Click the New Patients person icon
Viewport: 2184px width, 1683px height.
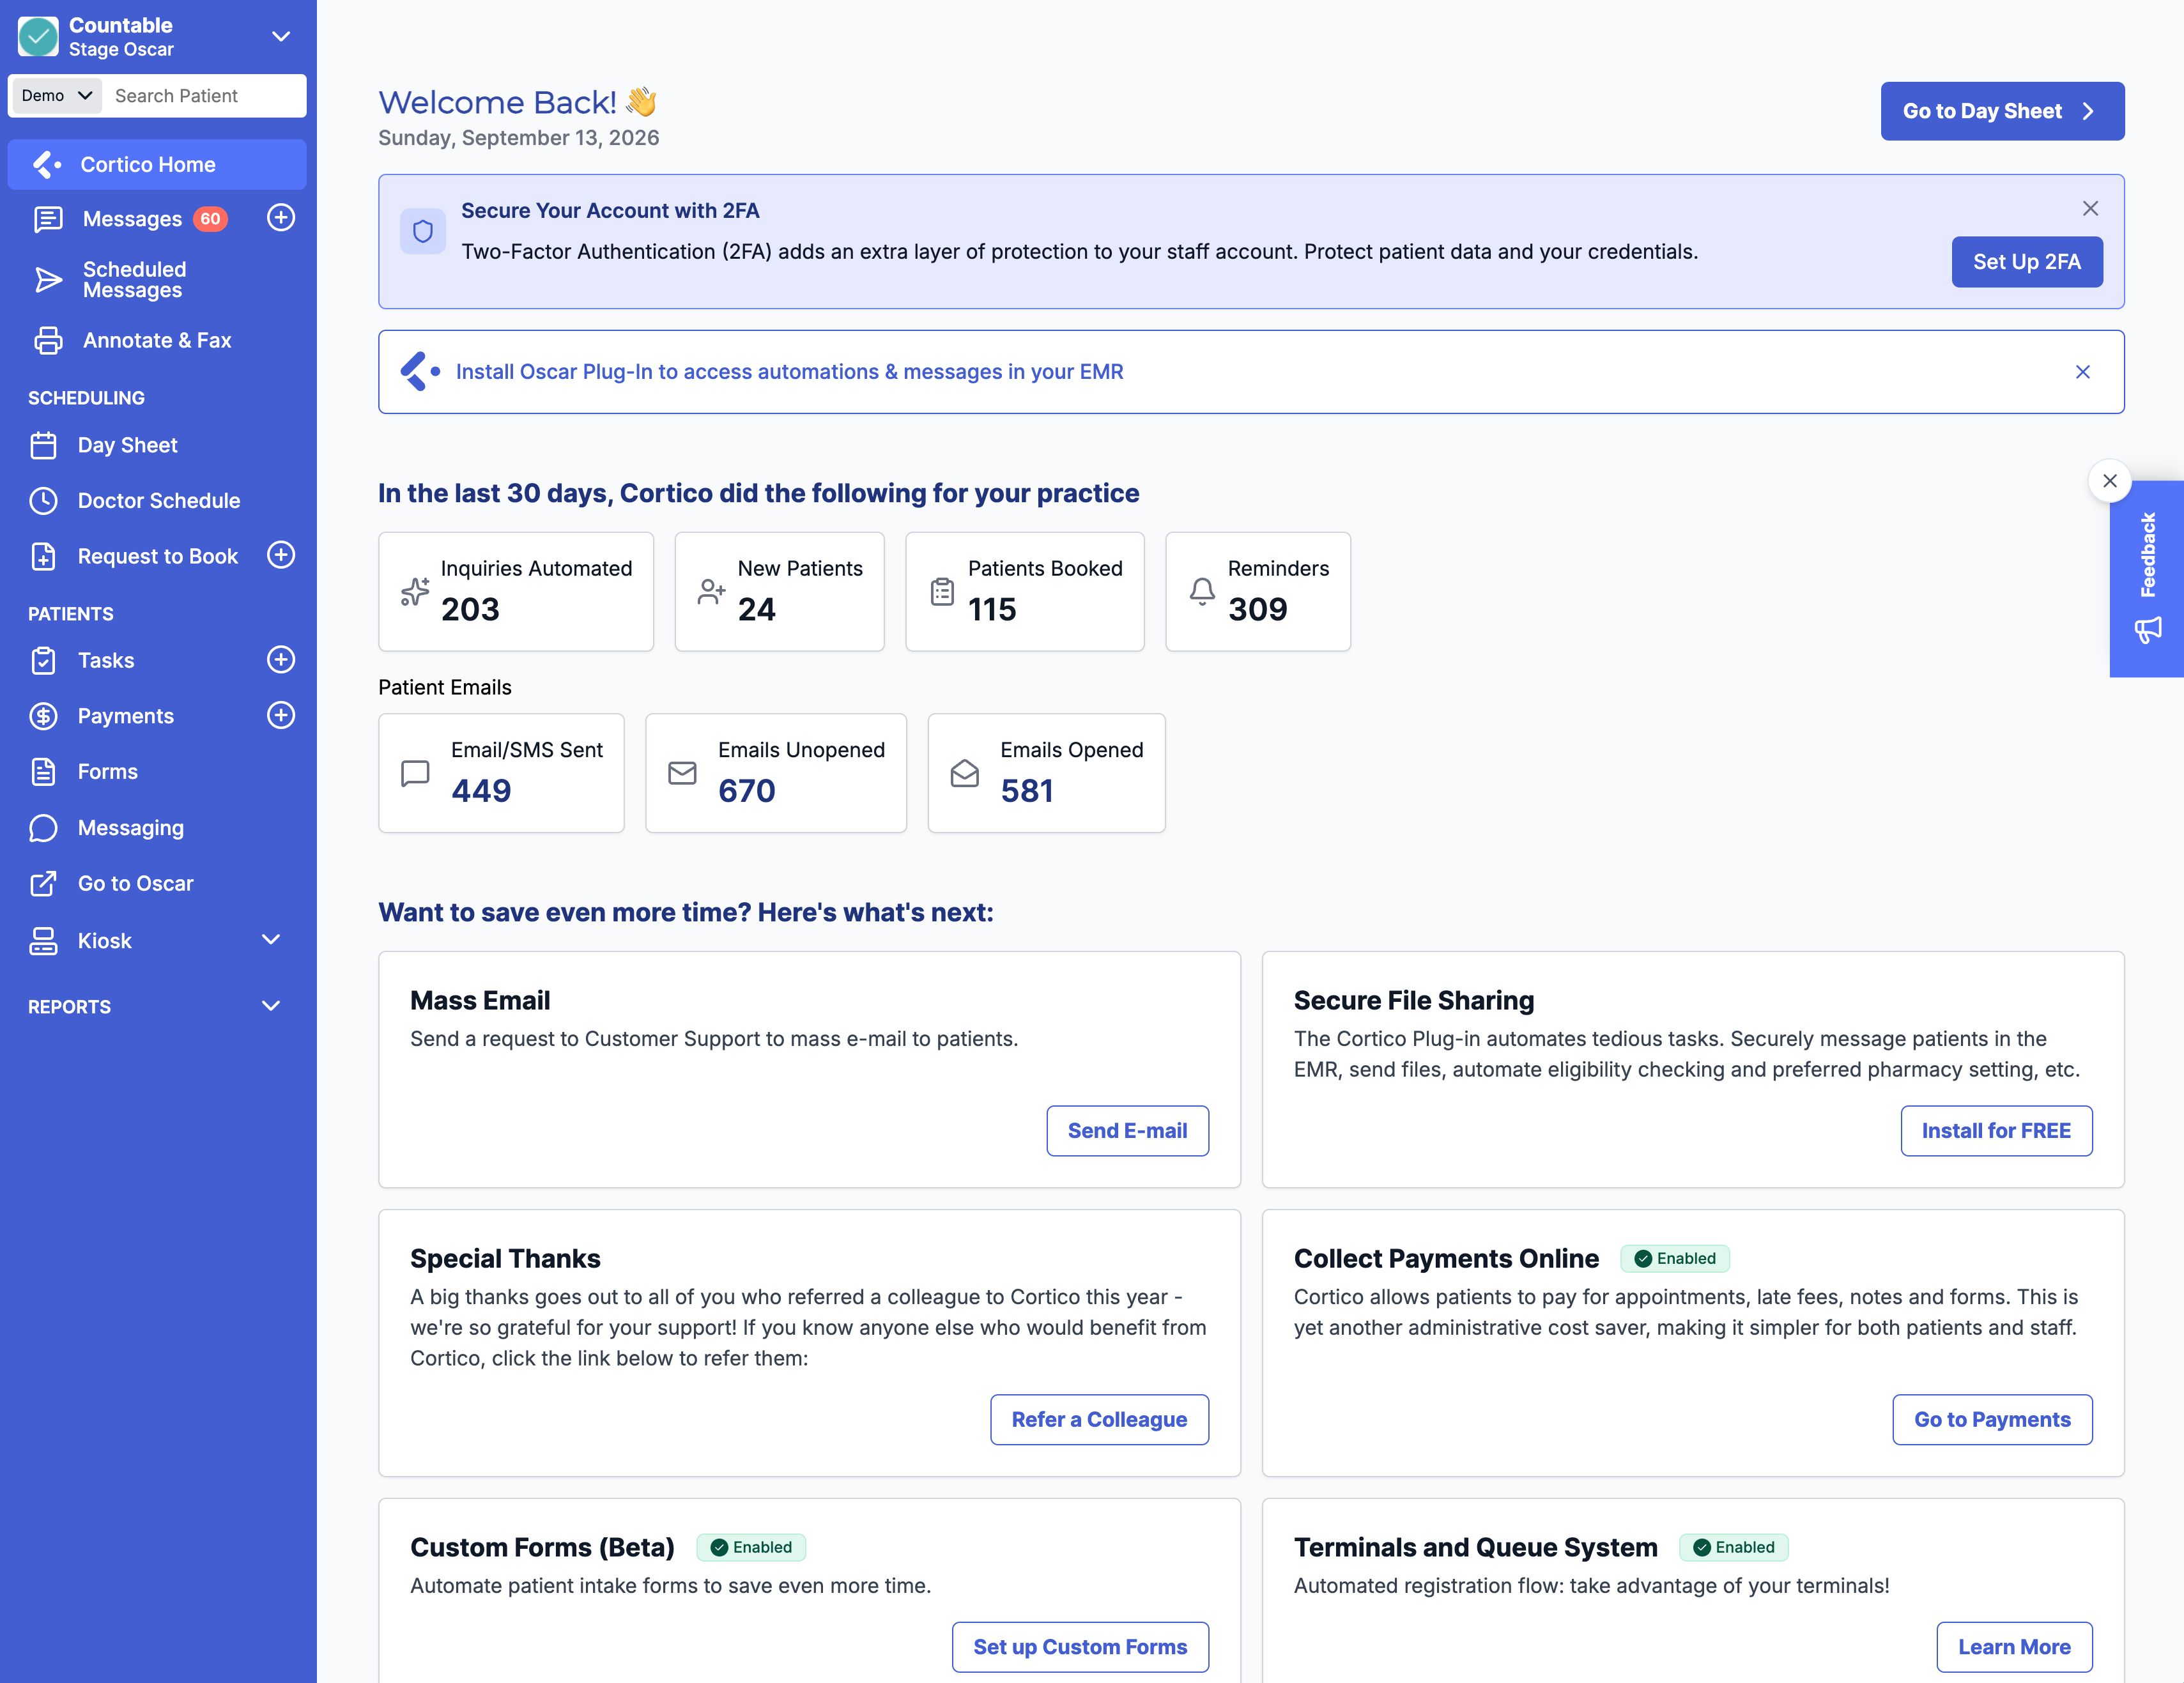click(711, 591)
